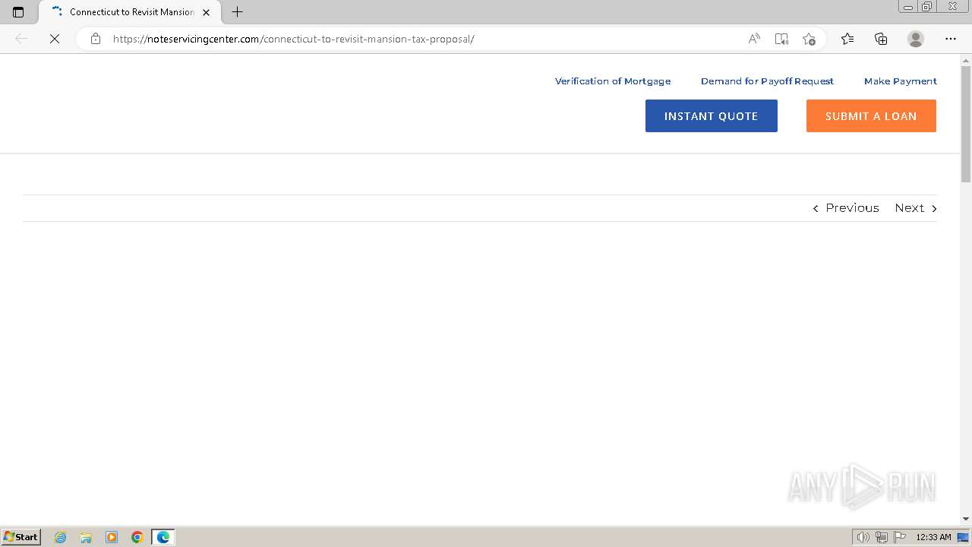The image size is (972, 547).
Task: Open the tab actions menu icon
Action: tap(18, 12)
